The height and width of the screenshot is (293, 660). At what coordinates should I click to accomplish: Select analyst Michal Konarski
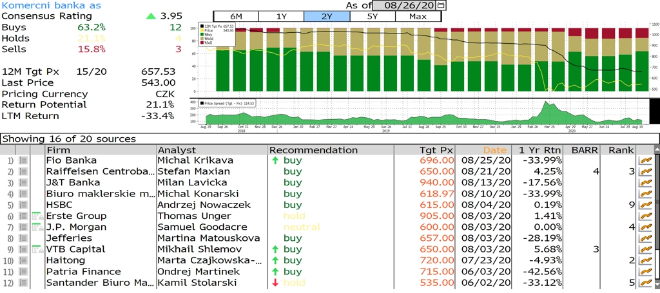198,193
